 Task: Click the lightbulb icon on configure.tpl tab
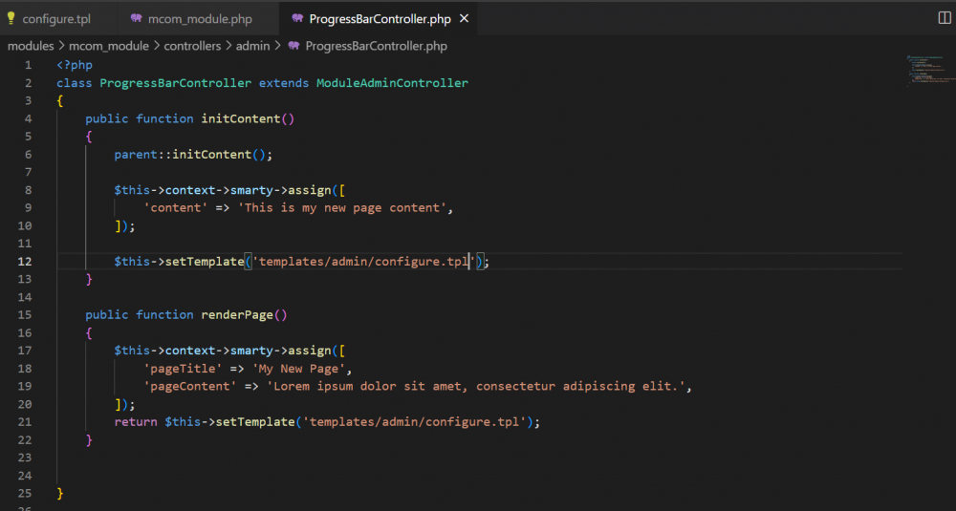[x=11, y=18]
